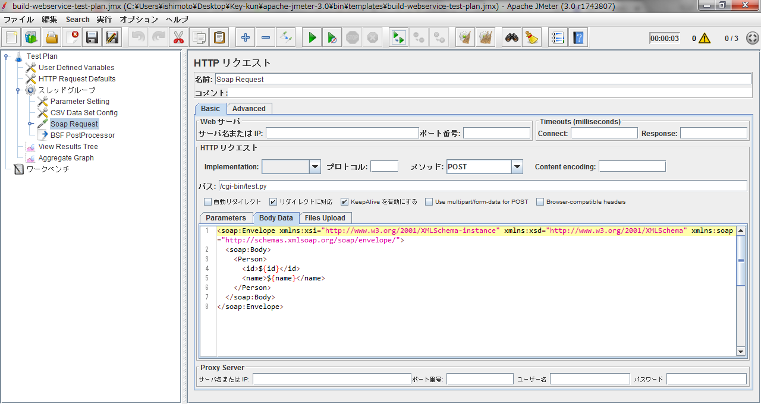Viewport: 761px width, 404px height.
Task: Start the test with green play icon
Action: [x=312, y=37]
